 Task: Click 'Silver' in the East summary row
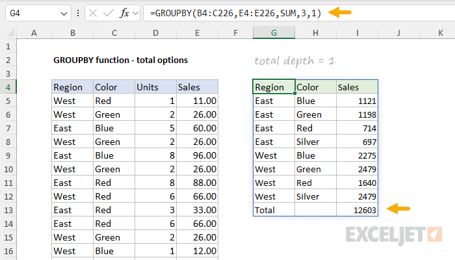click(x=316, y=142)
